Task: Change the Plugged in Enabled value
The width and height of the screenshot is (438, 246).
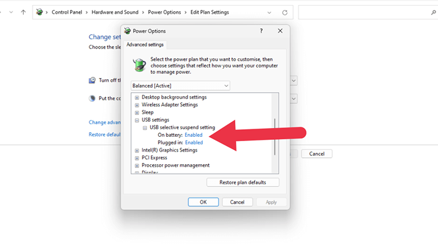Action: click(194, 142)
